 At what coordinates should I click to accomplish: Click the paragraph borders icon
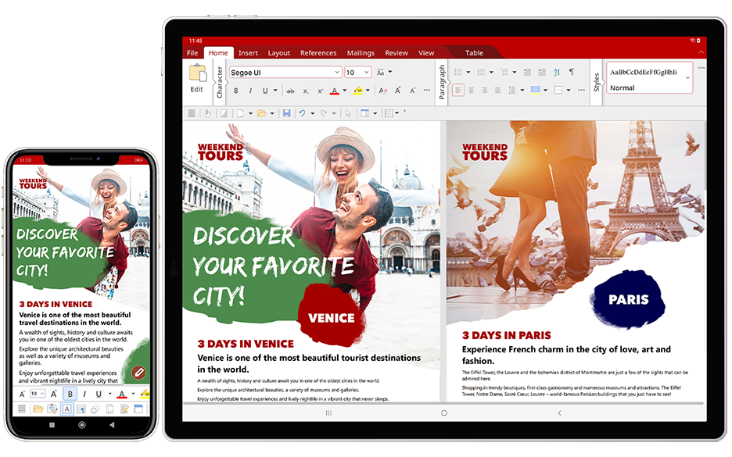558,90
